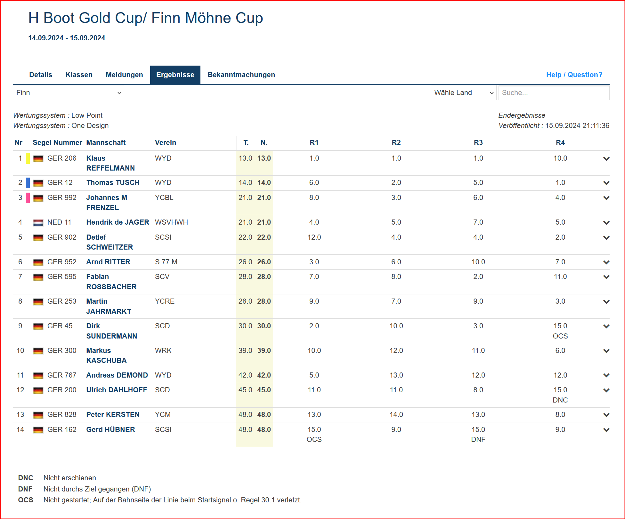Expand row details for Ulrich Dahlhoff

pos(606,390)
